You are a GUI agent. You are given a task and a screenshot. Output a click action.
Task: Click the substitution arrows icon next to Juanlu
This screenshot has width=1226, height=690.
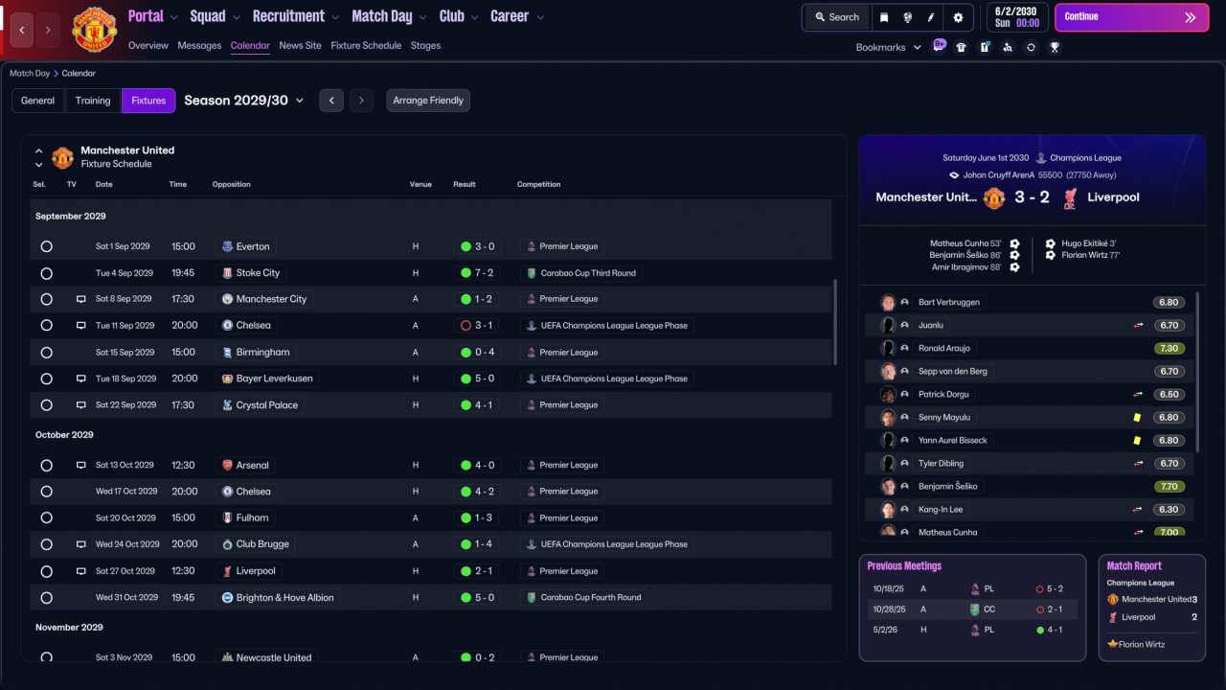pos(1139,325)
